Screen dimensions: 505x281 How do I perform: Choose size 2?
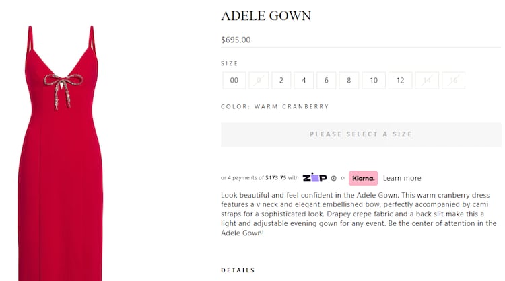[x=281, y=81]
